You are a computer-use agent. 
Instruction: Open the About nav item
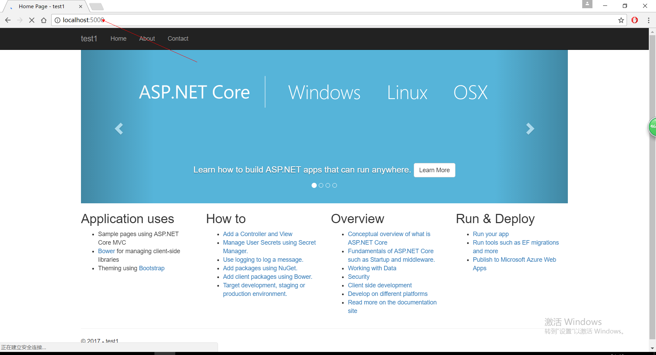point(147,39)
